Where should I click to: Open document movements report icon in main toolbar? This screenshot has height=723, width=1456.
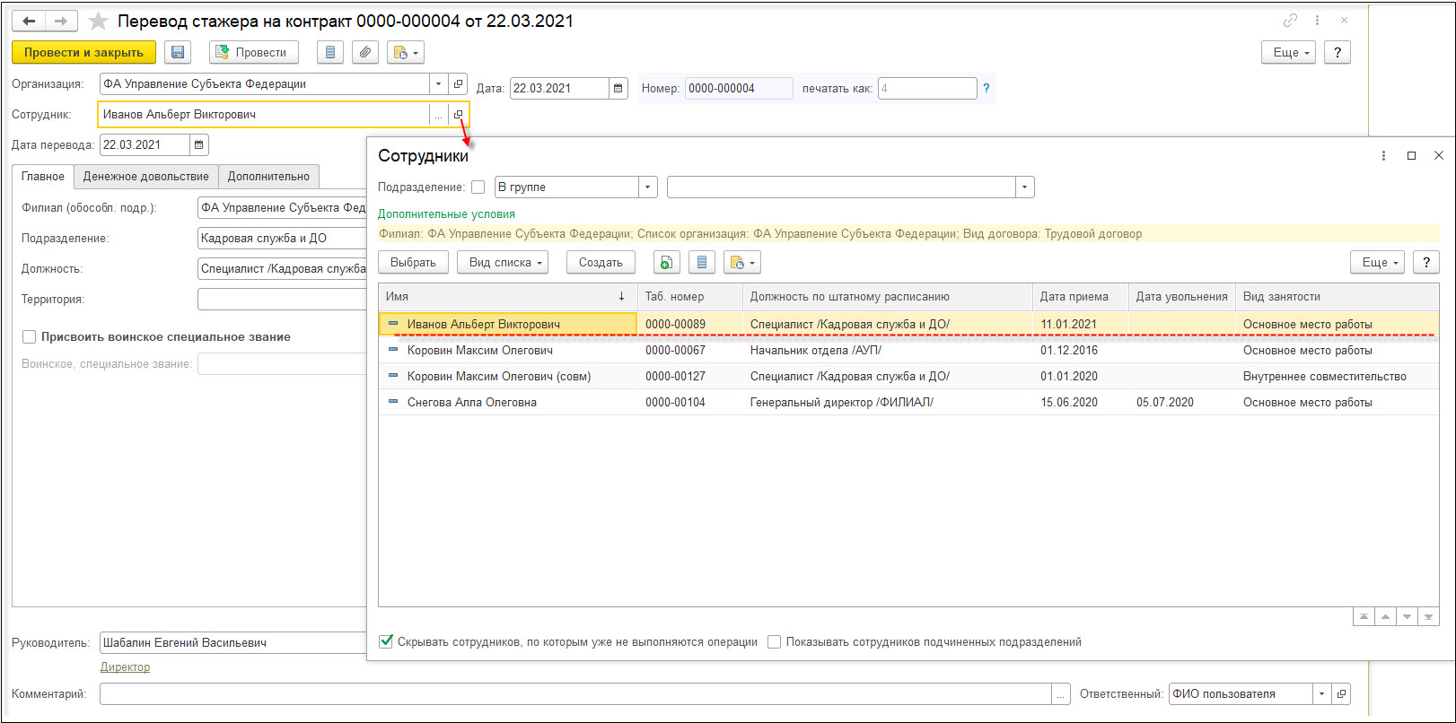tap(330, 52)
